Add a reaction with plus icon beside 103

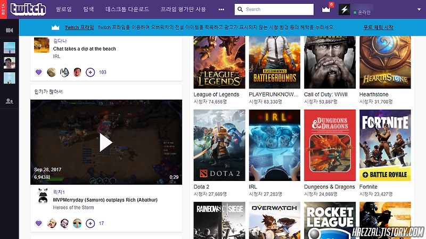pos(90,72)
